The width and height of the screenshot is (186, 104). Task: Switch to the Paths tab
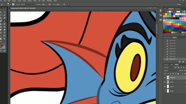pyautogui.click(x=172, y=64)
